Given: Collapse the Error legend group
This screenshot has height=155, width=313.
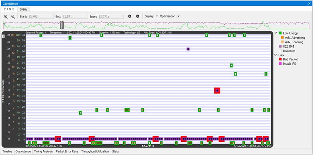Looking at the screenshot, I should tap(276, 55).
